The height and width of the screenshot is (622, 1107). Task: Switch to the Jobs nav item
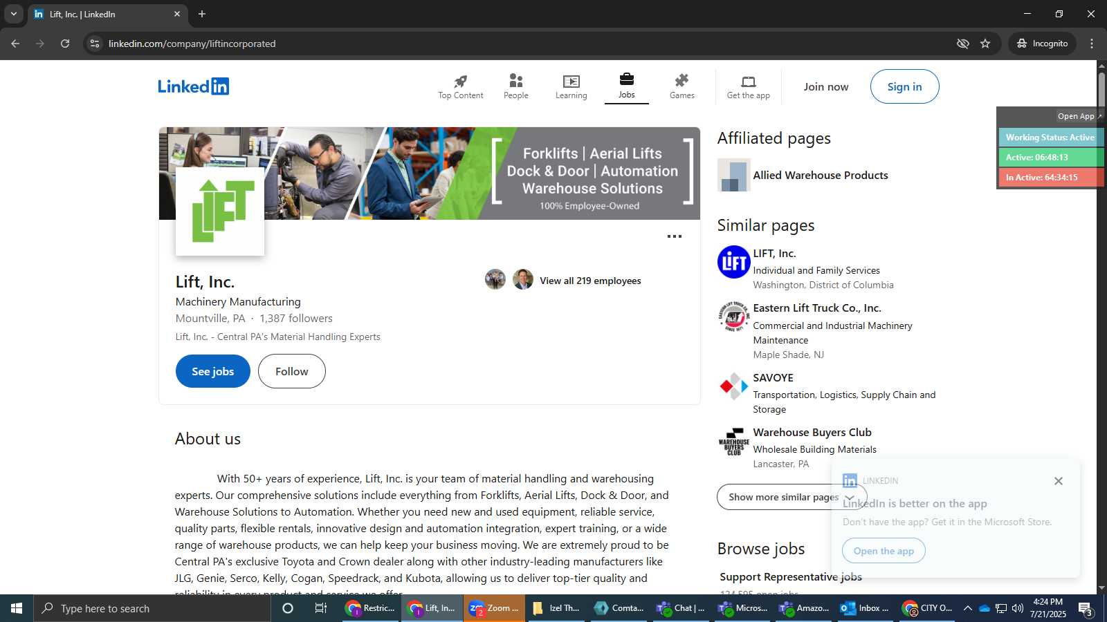point(626,87)
